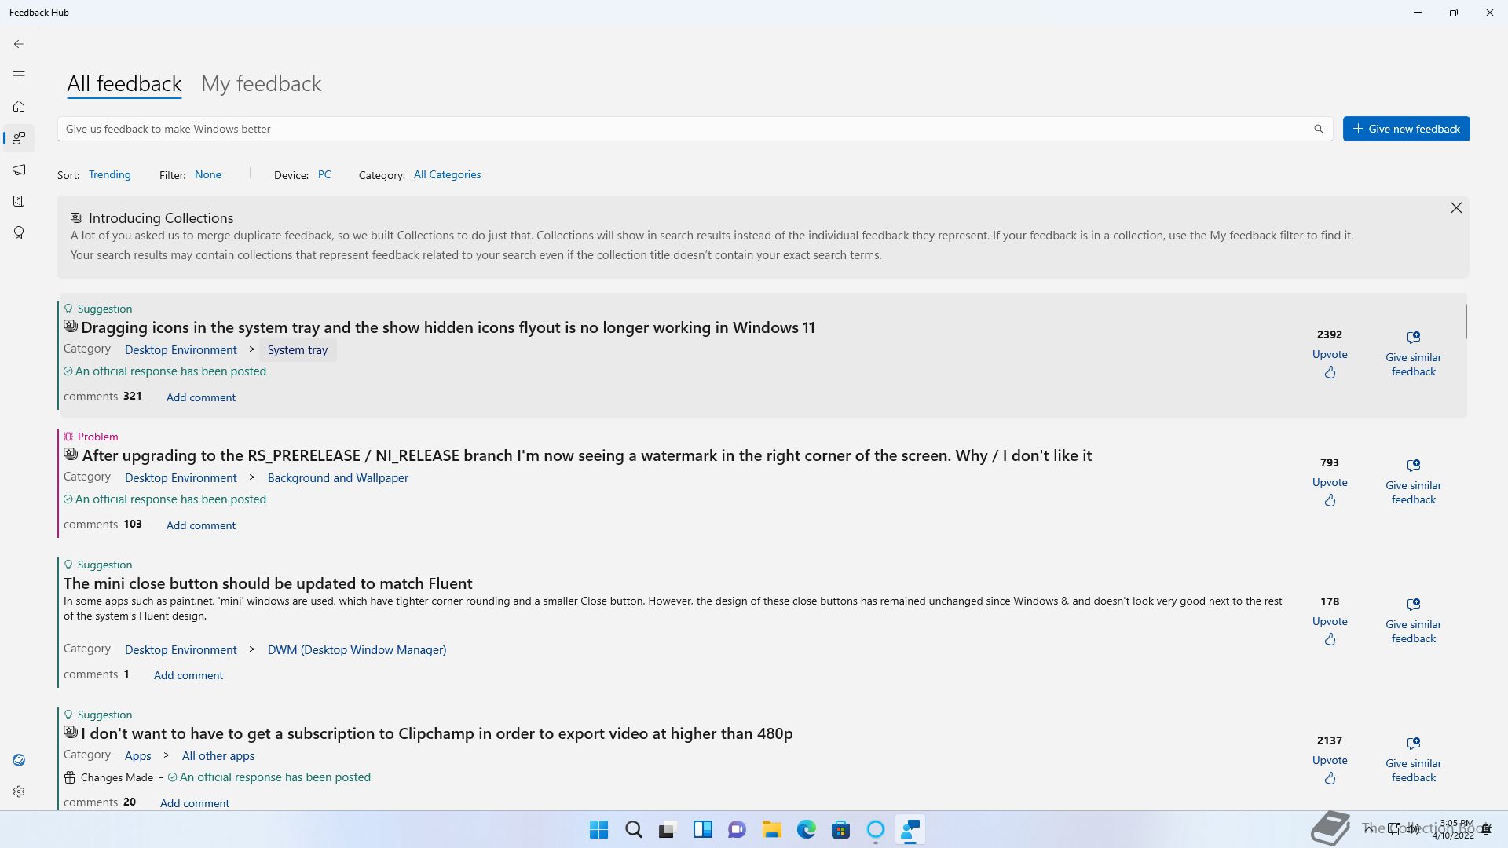Switch to All feedback tab

tap(124, 83)
